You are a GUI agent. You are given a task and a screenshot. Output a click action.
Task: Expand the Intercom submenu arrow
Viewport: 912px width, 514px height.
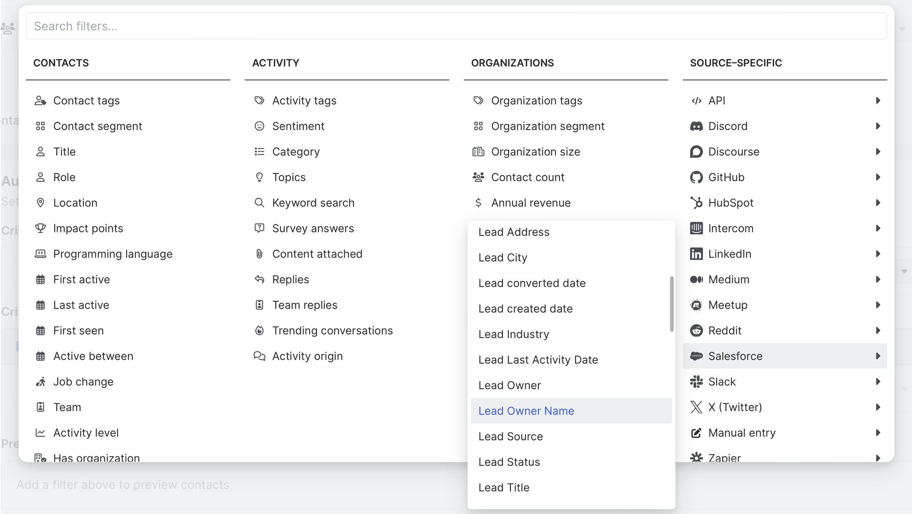[878, 228]
